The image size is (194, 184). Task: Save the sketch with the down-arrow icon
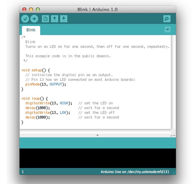(x=64, y=19)
